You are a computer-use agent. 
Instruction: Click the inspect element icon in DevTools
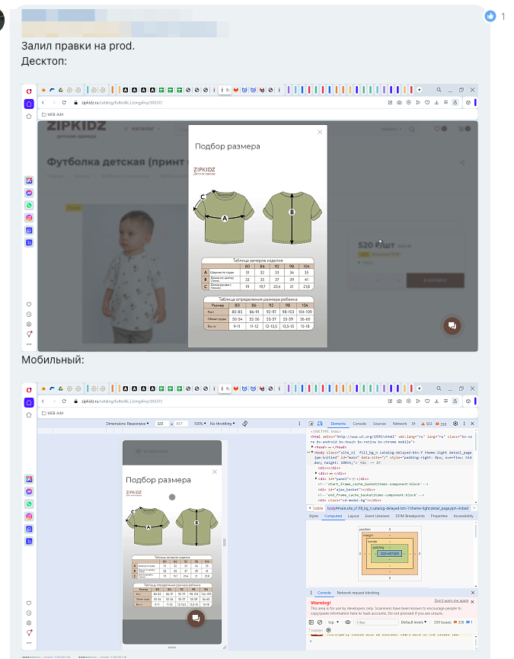tap(311, 424)
